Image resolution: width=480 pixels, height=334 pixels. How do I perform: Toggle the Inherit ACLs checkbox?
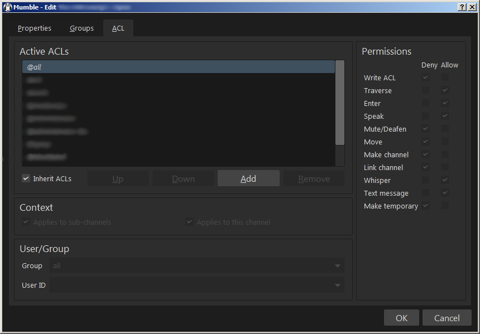(x=26, y=178)
